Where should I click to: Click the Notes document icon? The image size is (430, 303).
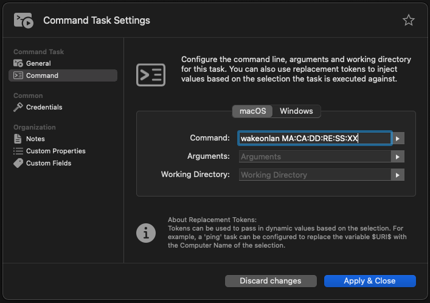click(x=18, y=139)
